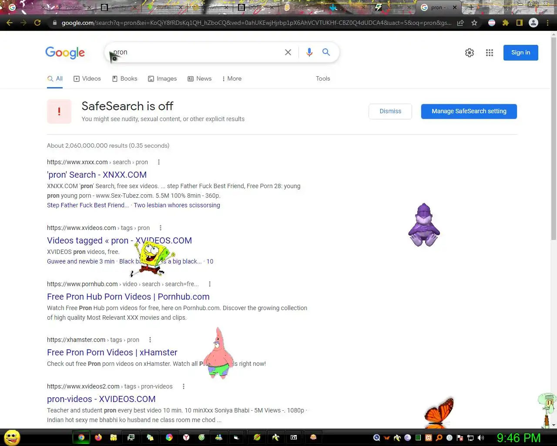Open Firefox from the taskbar

tap(98, 437)
